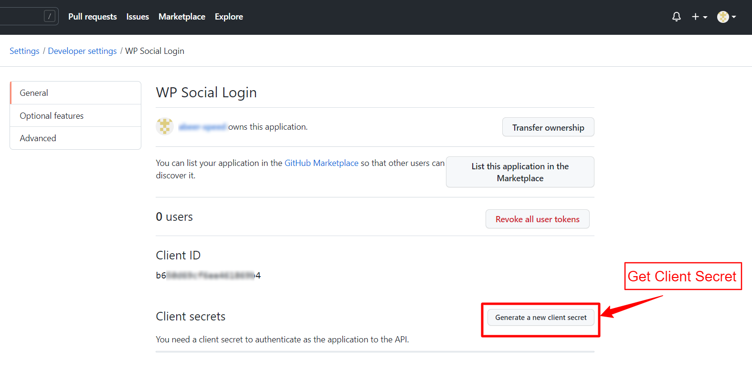Open the user avatar menu

[x=727, y=17]
